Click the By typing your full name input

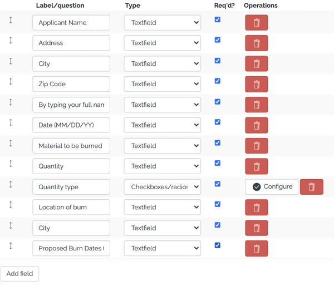click(x=71, y=105)
